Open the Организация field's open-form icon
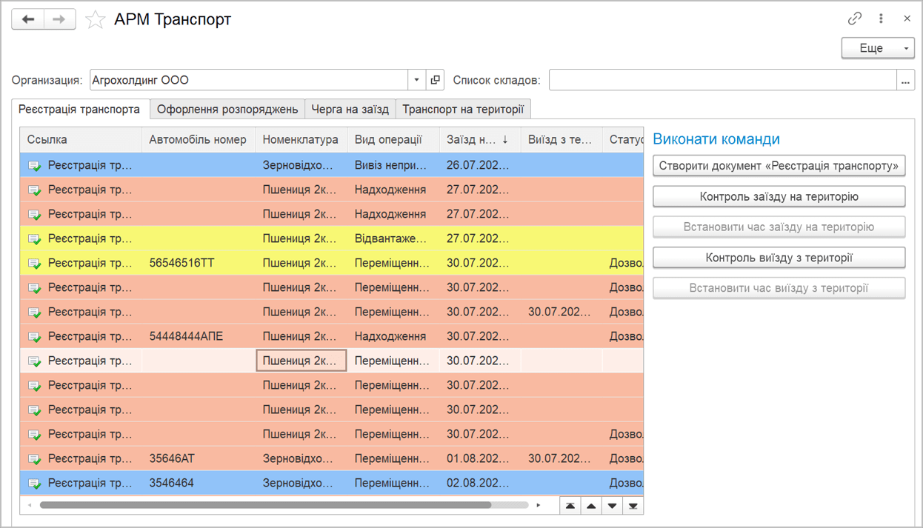 tap(436, 80)
